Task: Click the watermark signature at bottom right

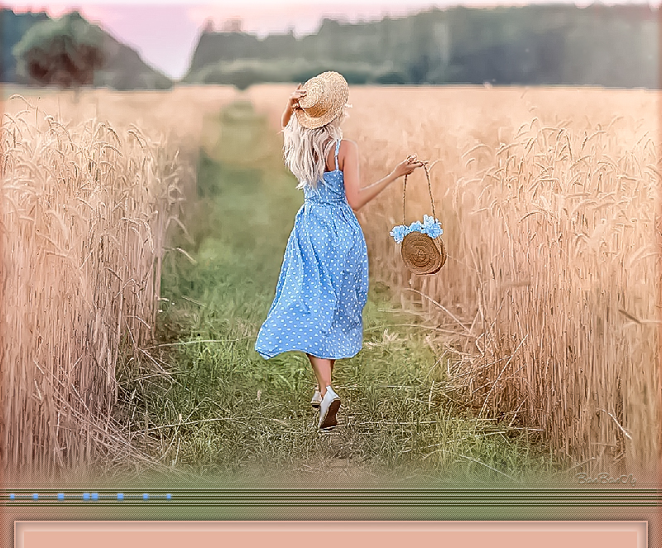Action: [x=605, y=478]
